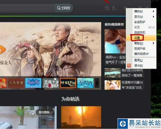The width and height of the screenshot is (161, 129).
Task: Click the 全网搜 search button
Action: coord(64,8)
